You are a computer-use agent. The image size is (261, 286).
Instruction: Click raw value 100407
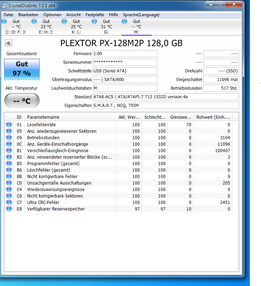tap(223, 151)
